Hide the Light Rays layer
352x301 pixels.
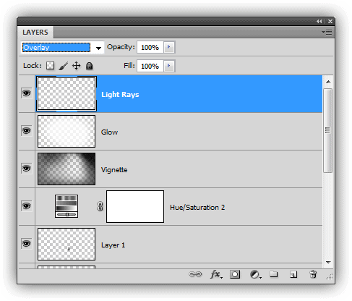click(27, 93)
